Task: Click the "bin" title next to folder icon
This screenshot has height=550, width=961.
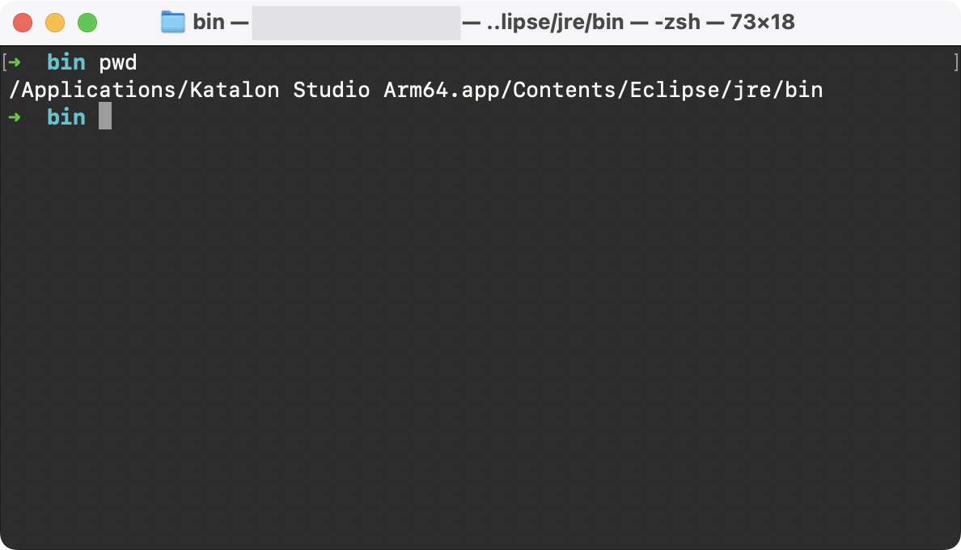Action: (x=208, y=22)
